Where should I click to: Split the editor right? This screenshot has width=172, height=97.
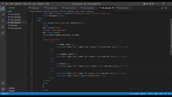click(x=166, y=8)
